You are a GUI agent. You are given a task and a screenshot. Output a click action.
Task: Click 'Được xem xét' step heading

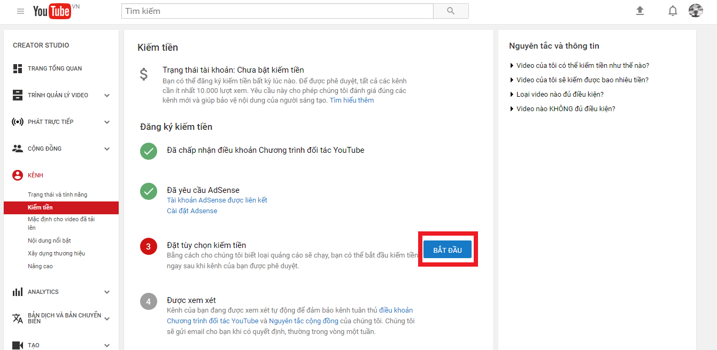(x=191, y=300)
